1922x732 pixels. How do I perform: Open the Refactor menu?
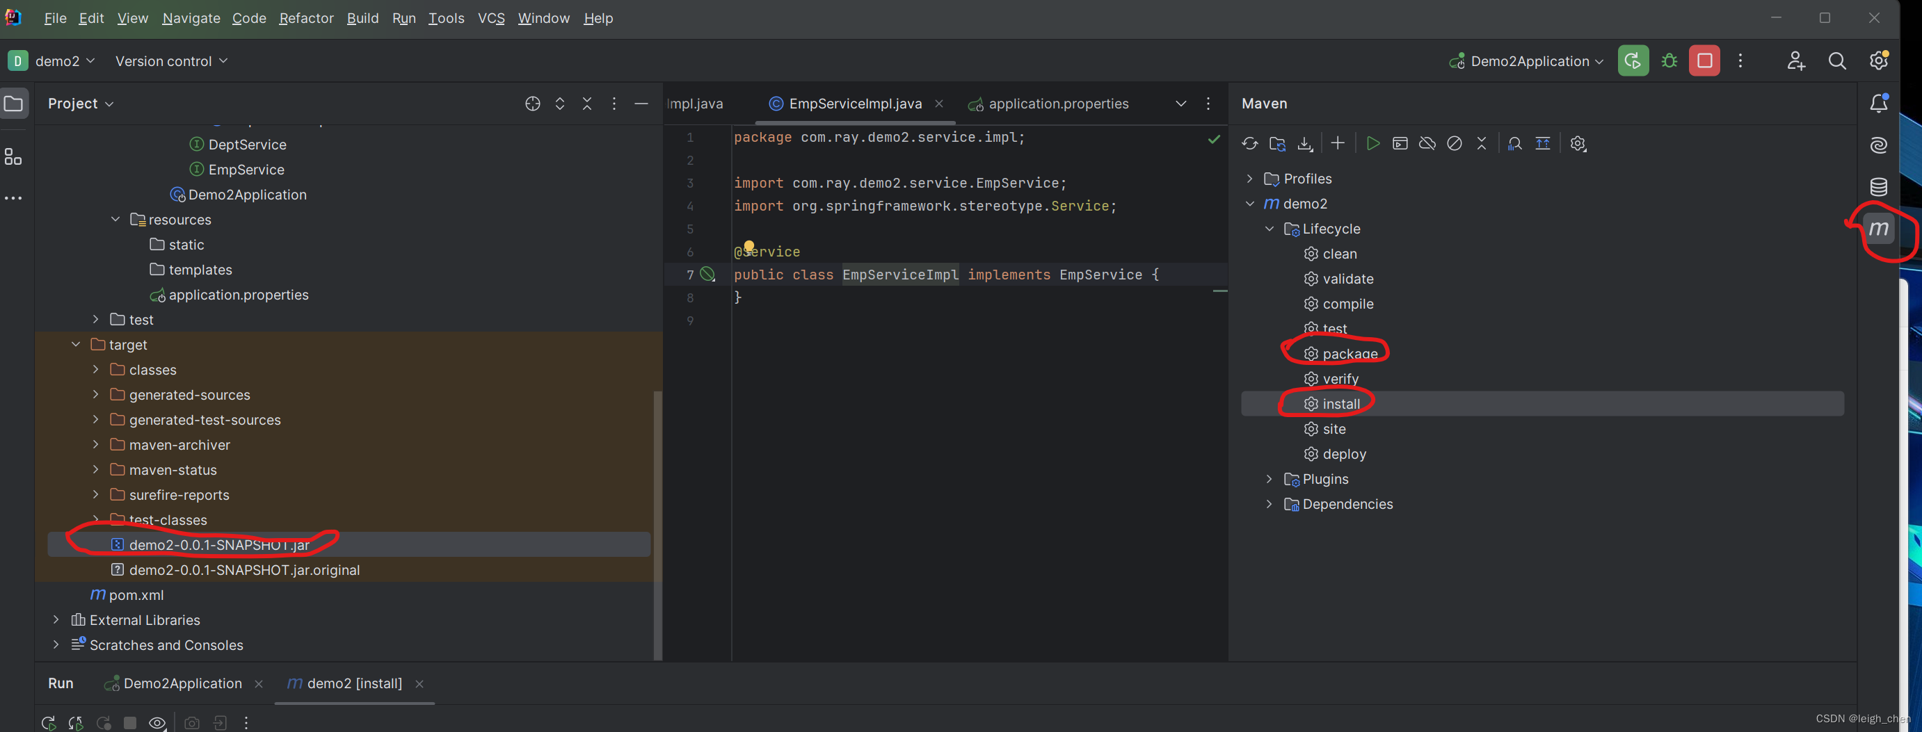point(306,18)
